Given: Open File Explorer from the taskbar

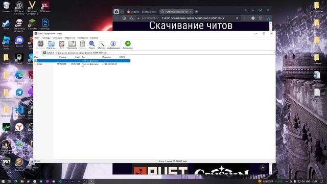Looking at the screenshot, I should coord(22,181).
